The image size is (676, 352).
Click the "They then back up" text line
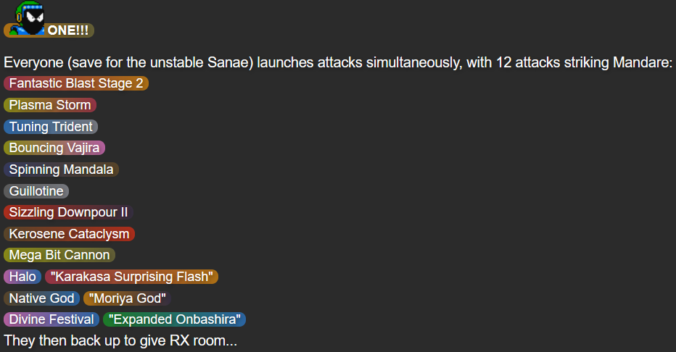120,340
